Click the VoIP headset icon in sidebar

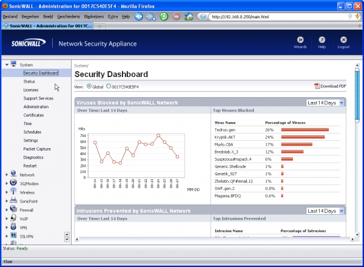click(13, 218)
